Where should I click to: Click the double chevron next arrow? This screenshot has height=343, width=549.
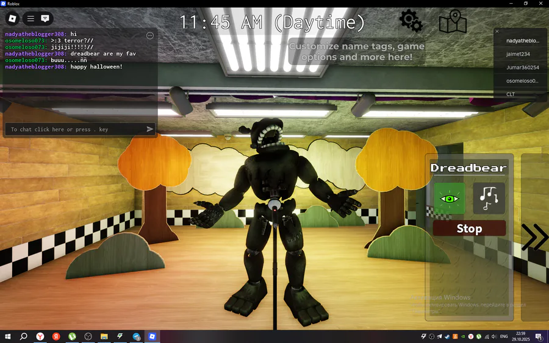pos(534,237)
